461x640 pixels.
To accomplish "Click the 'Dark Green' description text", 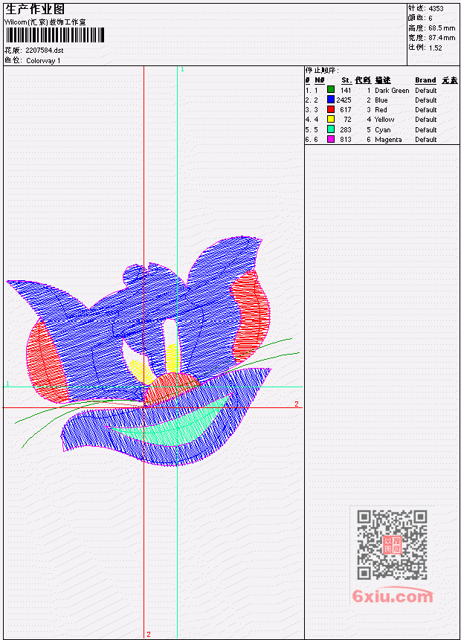I will [392, 91].
